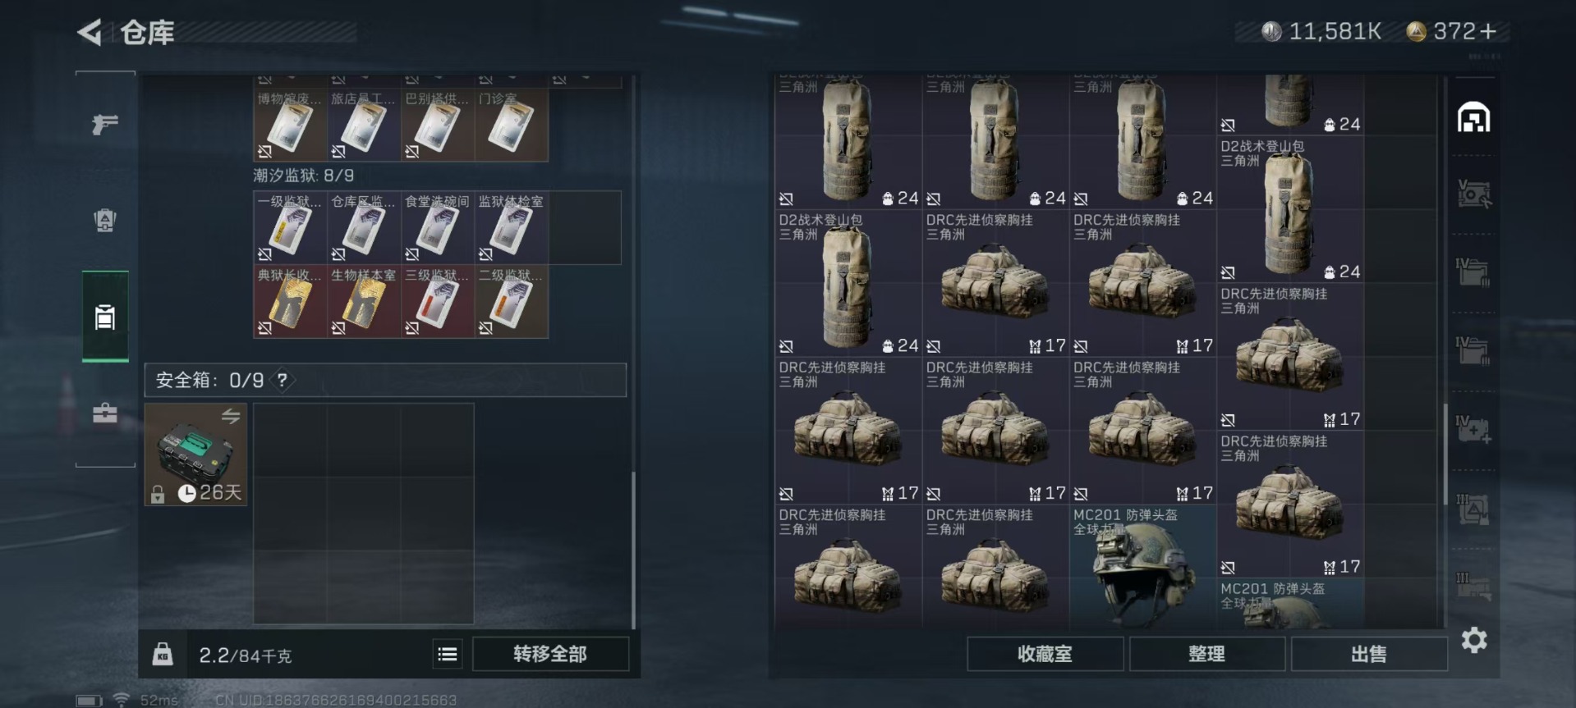Open the 收藏室 collection room
This screenshot has height=708, width=1576.
tap(1045, 654)
